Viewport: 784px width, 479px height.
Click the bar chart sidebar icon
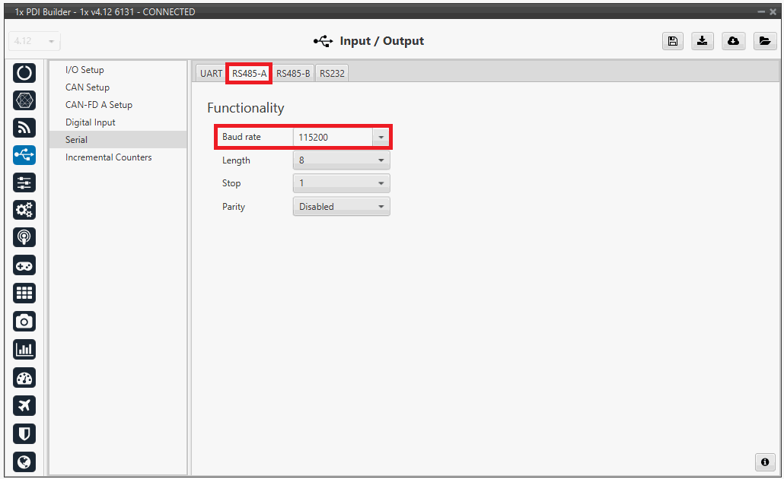[24, 350]
